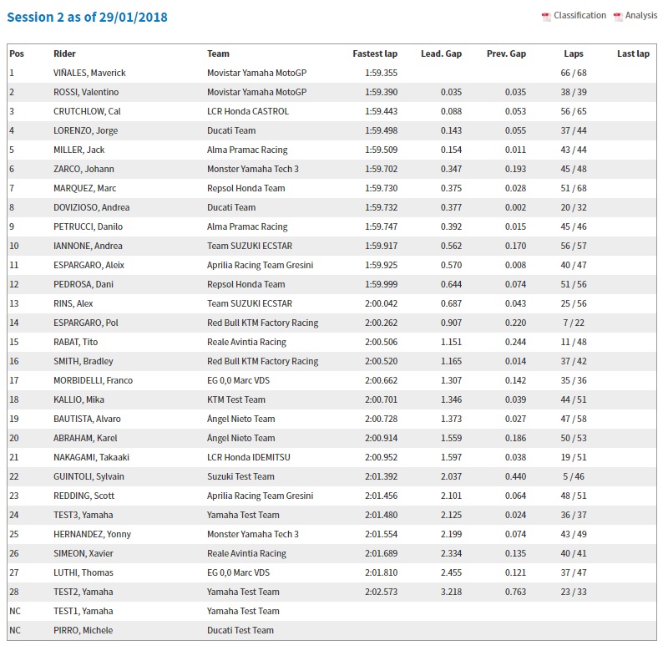
Task: Click the PDF icon beside Analysis
Action: [618, 17]
